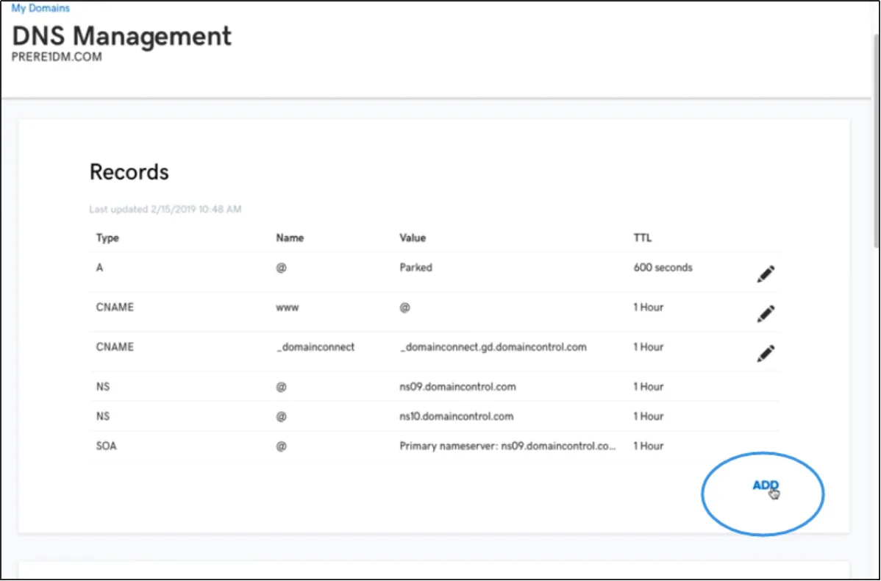Select the SOA Primary nameserver value

pyautogui.click(x=507, y=446)
